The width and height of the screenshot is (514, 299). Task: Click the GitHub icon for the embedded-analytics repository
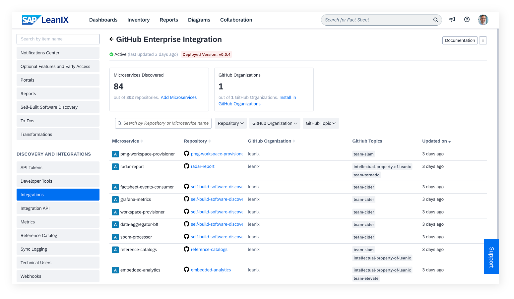(187, 269)
